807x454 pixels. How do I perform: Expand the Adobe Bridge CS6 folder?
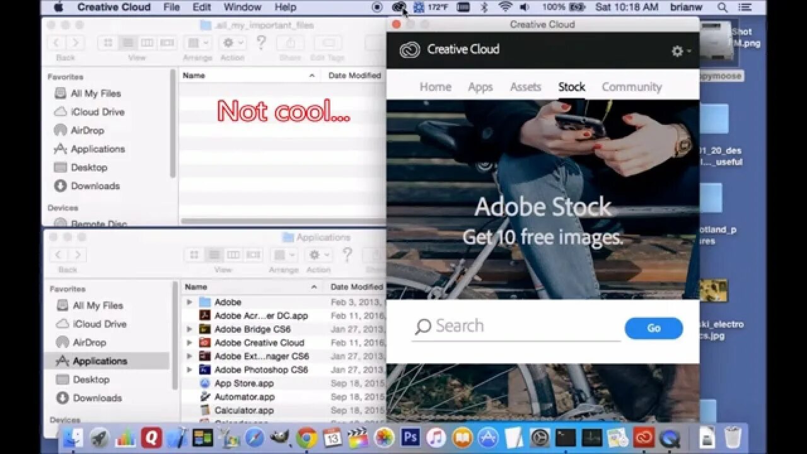pyautogui.click(x=189, y=329)
